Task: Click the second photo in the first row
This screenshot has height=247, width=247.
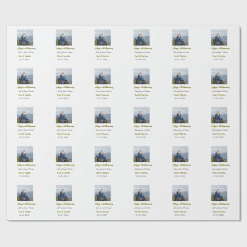Action: pyautogui.click(x=64, y=37)
